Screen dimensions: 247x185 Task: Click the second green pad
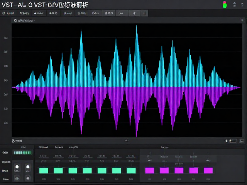[x=58, y=170]
